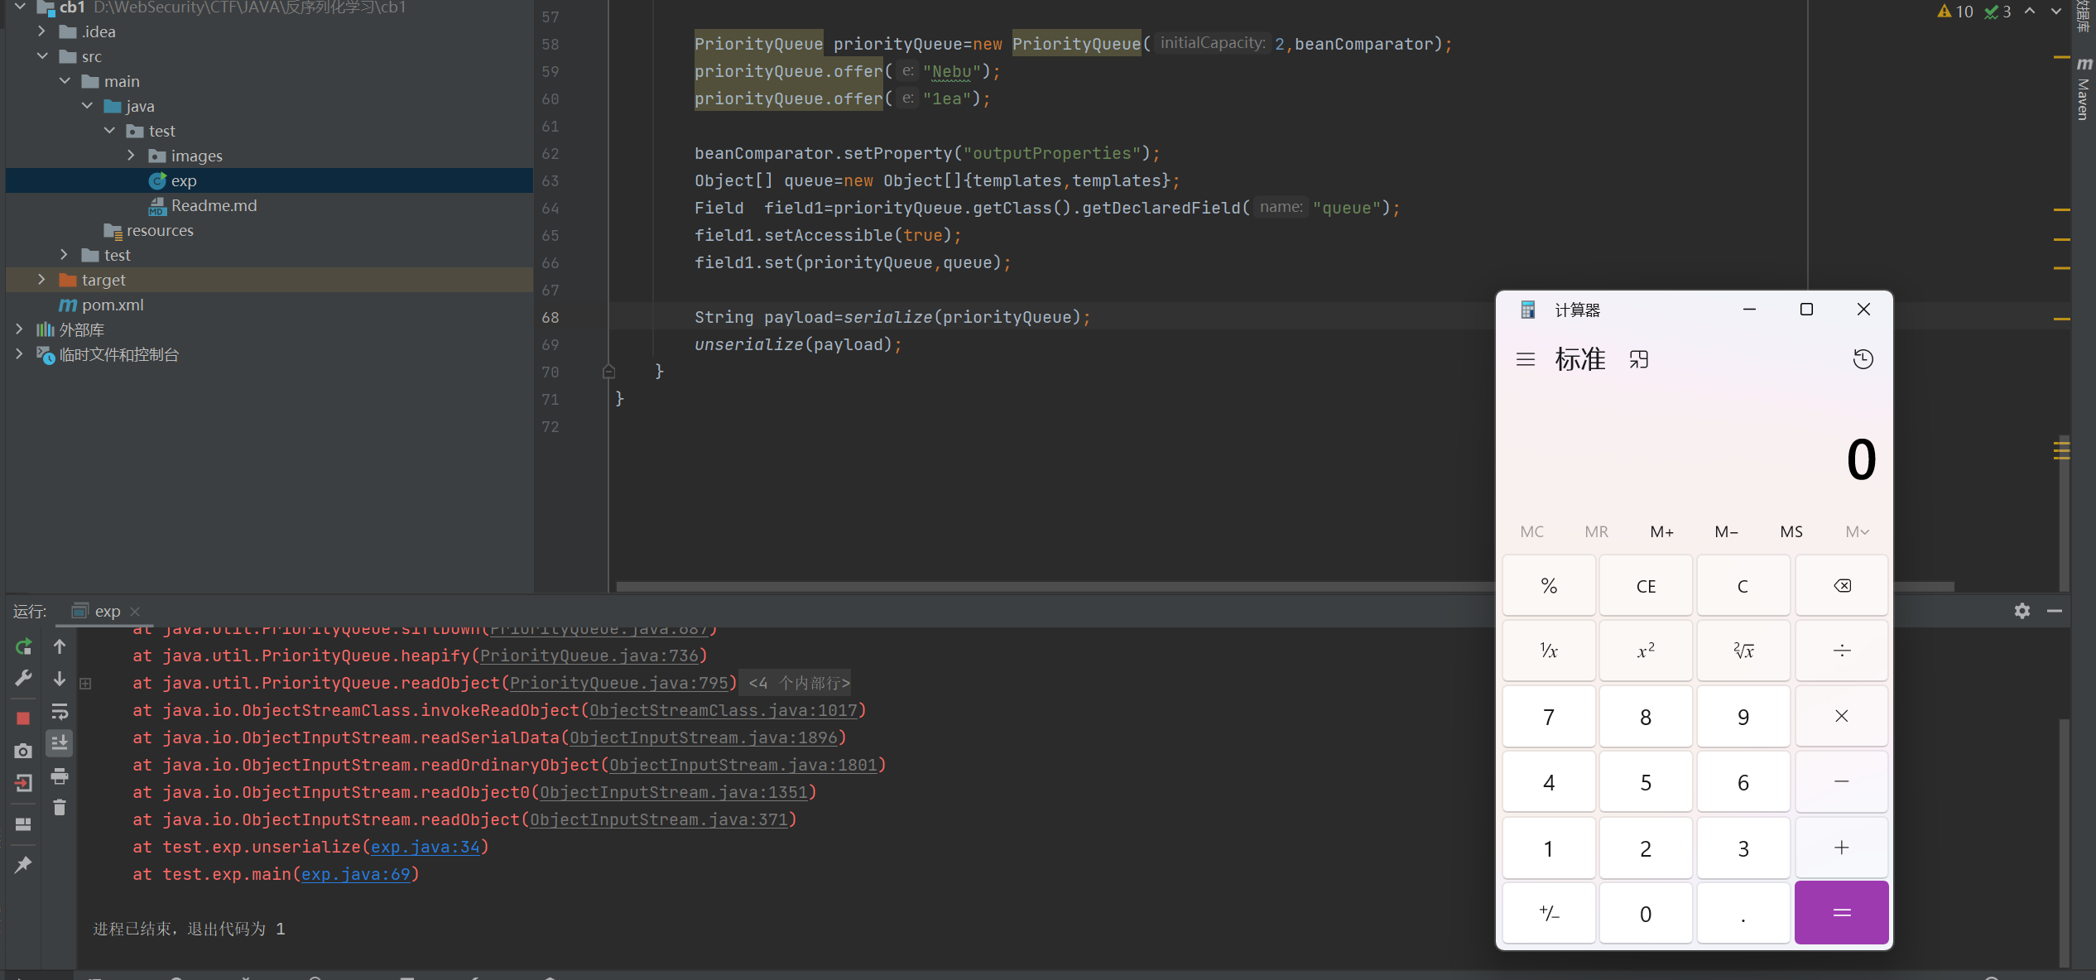Toggle calculator keep-on-top mode

pos(1639,359)
